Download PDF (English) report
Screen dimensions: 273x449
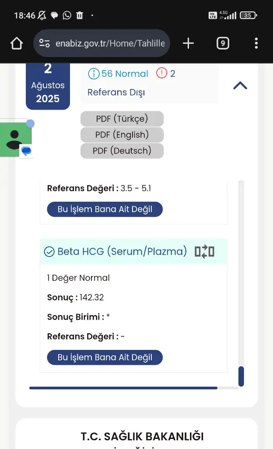[x=122, y=135]
